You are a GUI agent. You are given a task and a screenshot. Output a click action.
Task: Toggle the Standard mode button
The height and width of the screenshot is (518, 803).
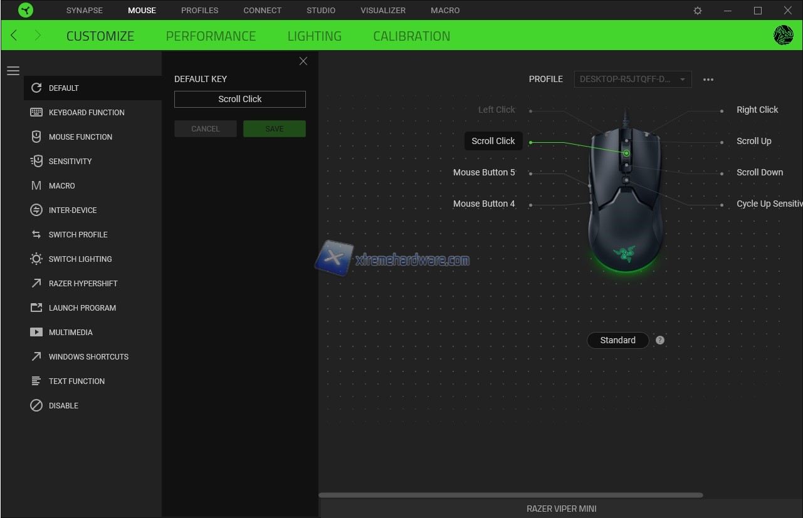click(617, 340)
